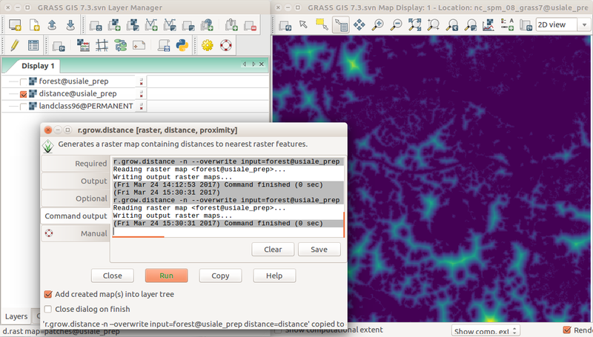Edit selected vector map pencil icon
The height and width of the screenshot is (337, 593).
click(x=15, y=45)
